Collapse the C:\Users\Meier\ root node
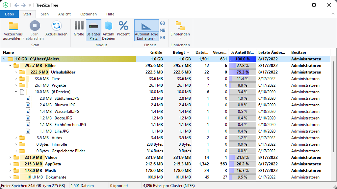The image size is (337, 189). point(4,59)
